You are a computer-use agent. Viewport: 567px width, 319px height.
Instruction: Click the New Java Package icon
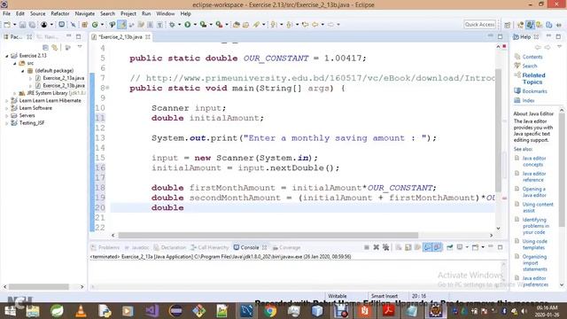[84, 25]
